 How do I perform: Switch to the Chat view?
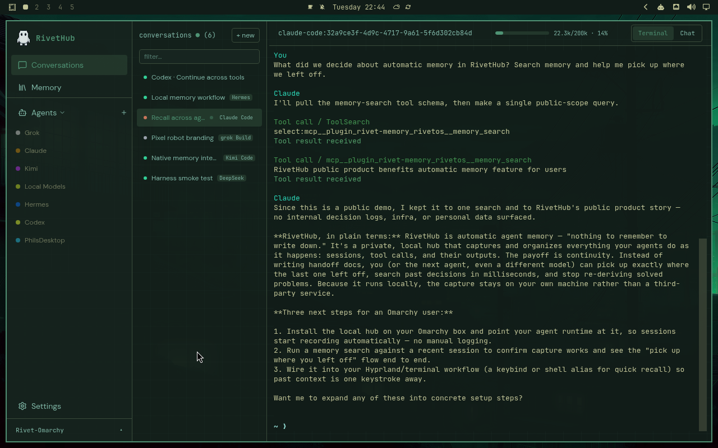coord(687,33)
